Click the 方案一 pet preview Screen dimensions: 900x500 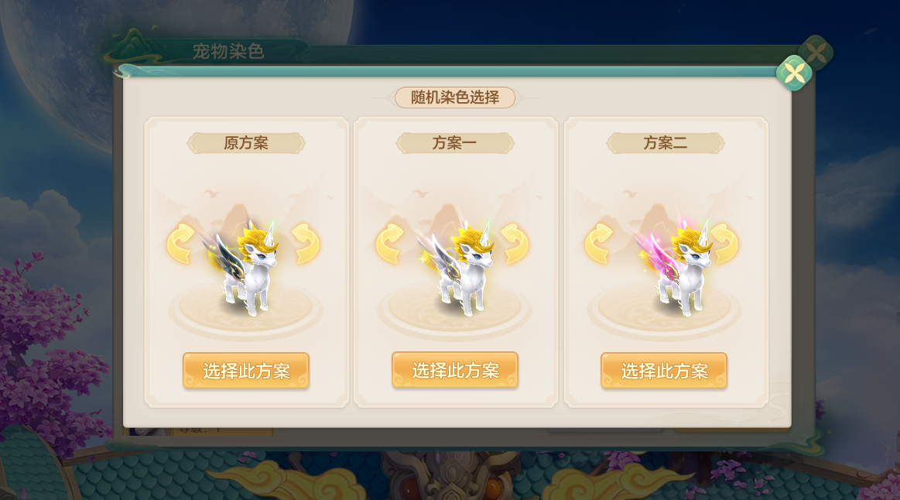click(455, 268)
